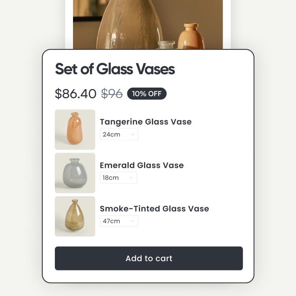Image resolution: width=296 pixels, height=296 pixels.
Task: Open the 24cm size dropdown
Action: pyautogui.click(x=119, y=134)
